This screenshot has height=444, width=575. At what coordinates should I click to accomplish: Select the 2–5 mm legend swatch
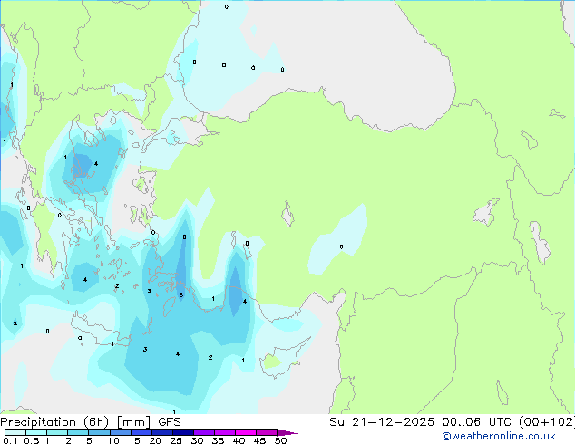78,432
